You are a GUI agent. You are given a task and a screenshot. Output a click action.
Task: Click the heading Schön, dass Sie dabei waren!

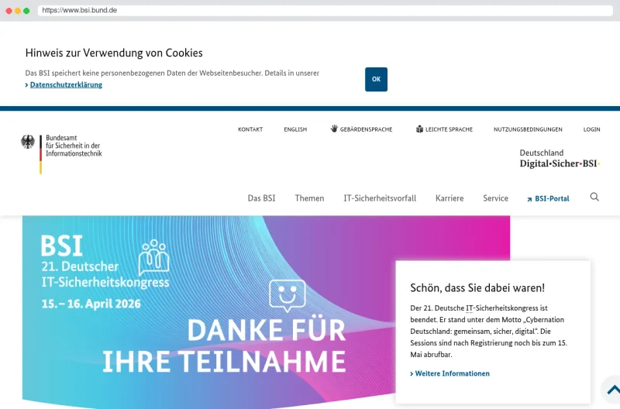coord(477,287)
